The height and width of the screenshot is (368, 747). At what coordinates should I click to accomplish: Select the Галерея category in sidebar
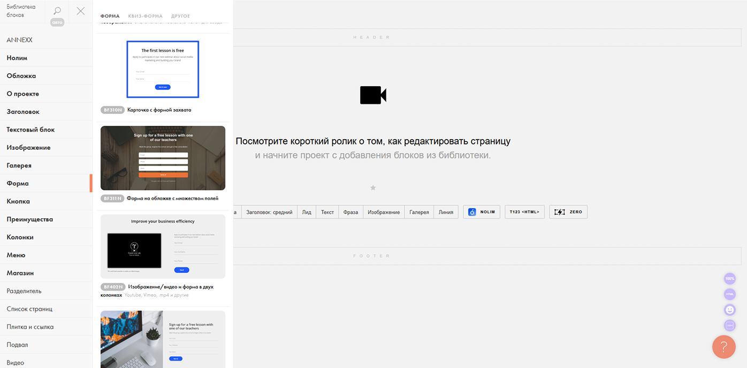click(x=19, y=165)
